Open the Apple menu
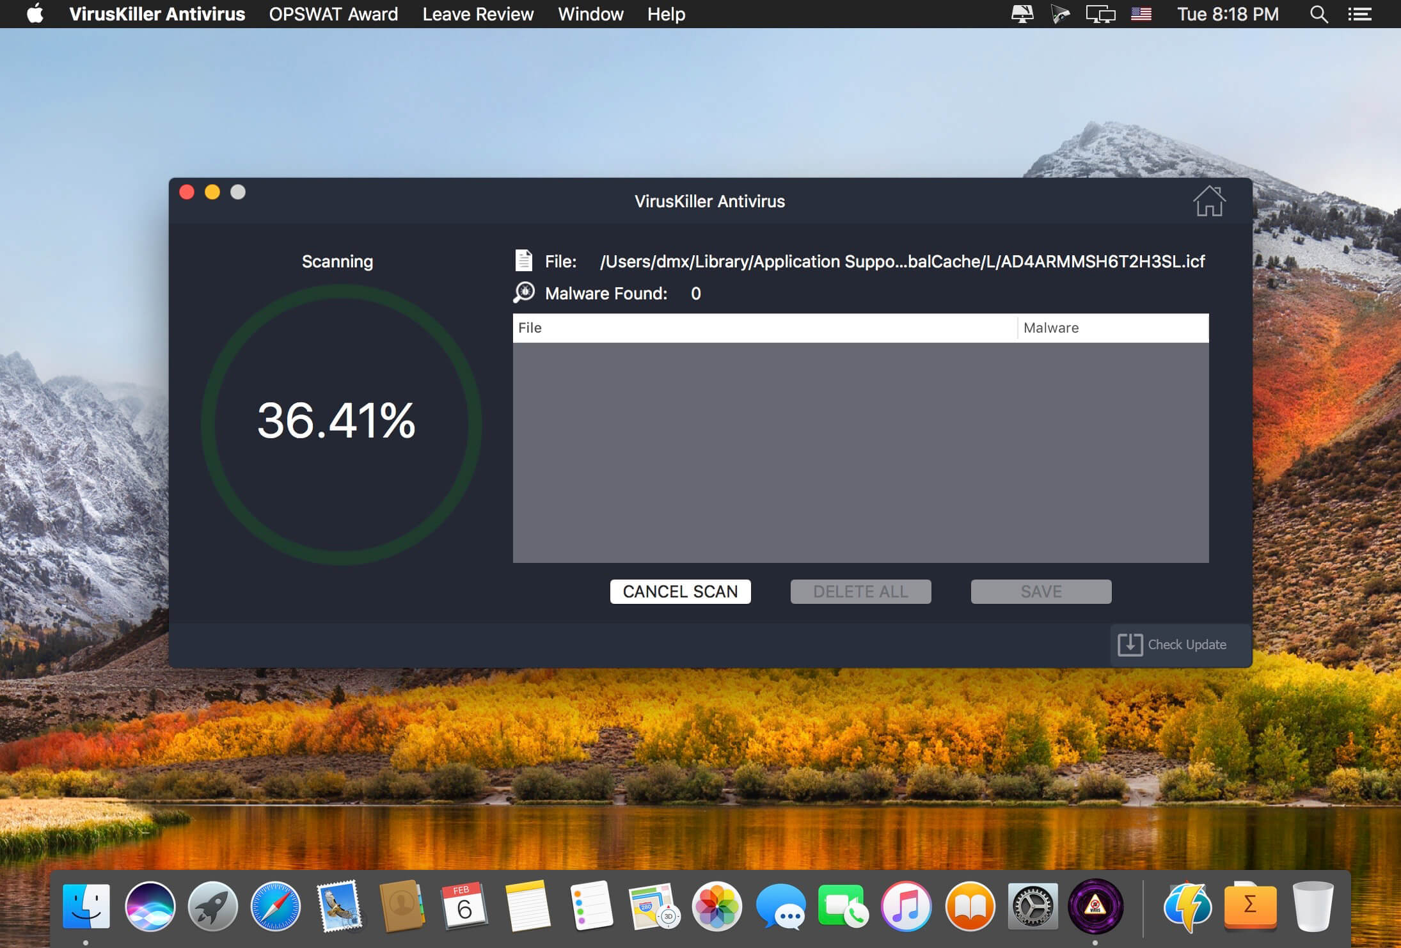 pyautogui.click(x=35, y=13)
